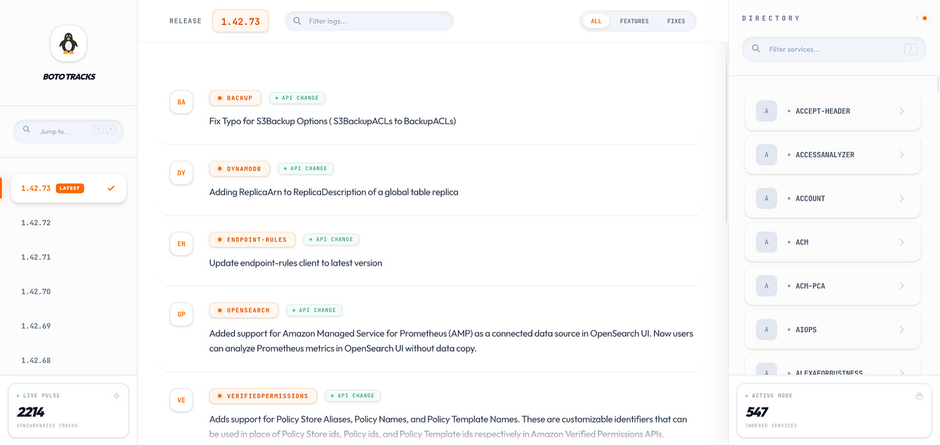Click Adding ReplicaArn to ReplicaDescription text
This screenshot has width=940, height=445.
click(x=334, y=192)
